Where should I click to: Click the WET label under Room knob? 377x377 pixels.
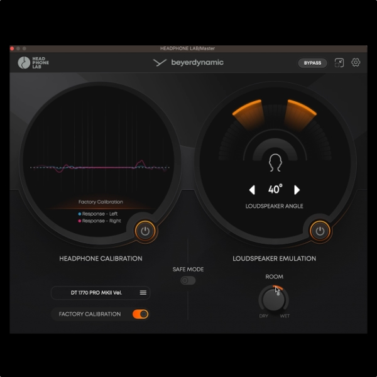pyautogui.click(x=285, y=316)
